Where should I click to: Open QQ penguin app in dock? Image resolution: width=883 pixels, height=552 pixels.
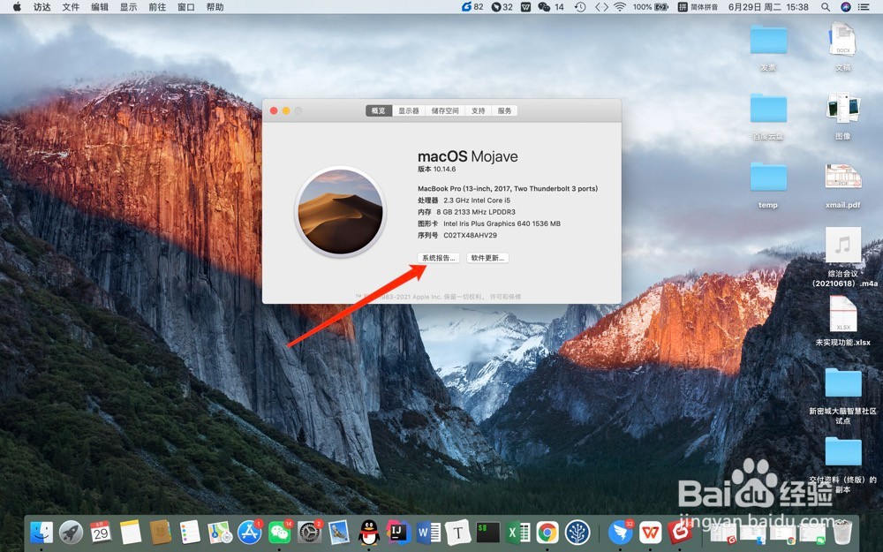point(369,533)
